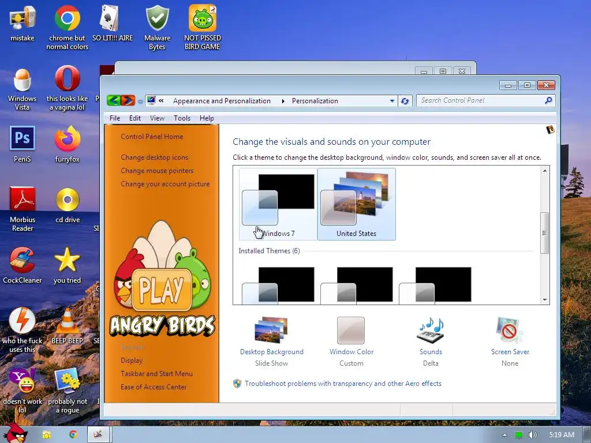
Task: Open the address bar history dropdown
Action: [392, 101]
